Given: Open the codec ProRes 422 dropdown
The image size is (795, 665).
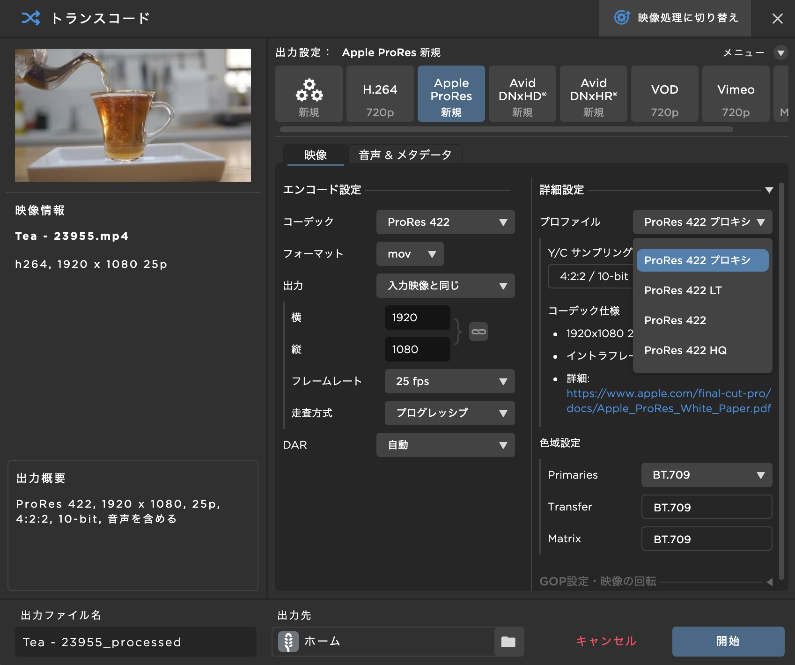Looking at the screenshot, I should pyautogui.click(x=446, y=222).
